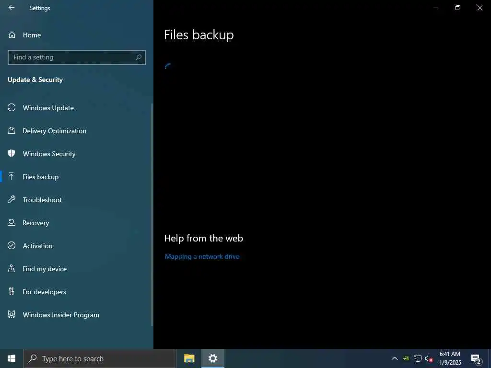The height and width of the screenshot is (368, 491).
Task: Click the Windows Insider cat icon
Action: tap(12, 314)
